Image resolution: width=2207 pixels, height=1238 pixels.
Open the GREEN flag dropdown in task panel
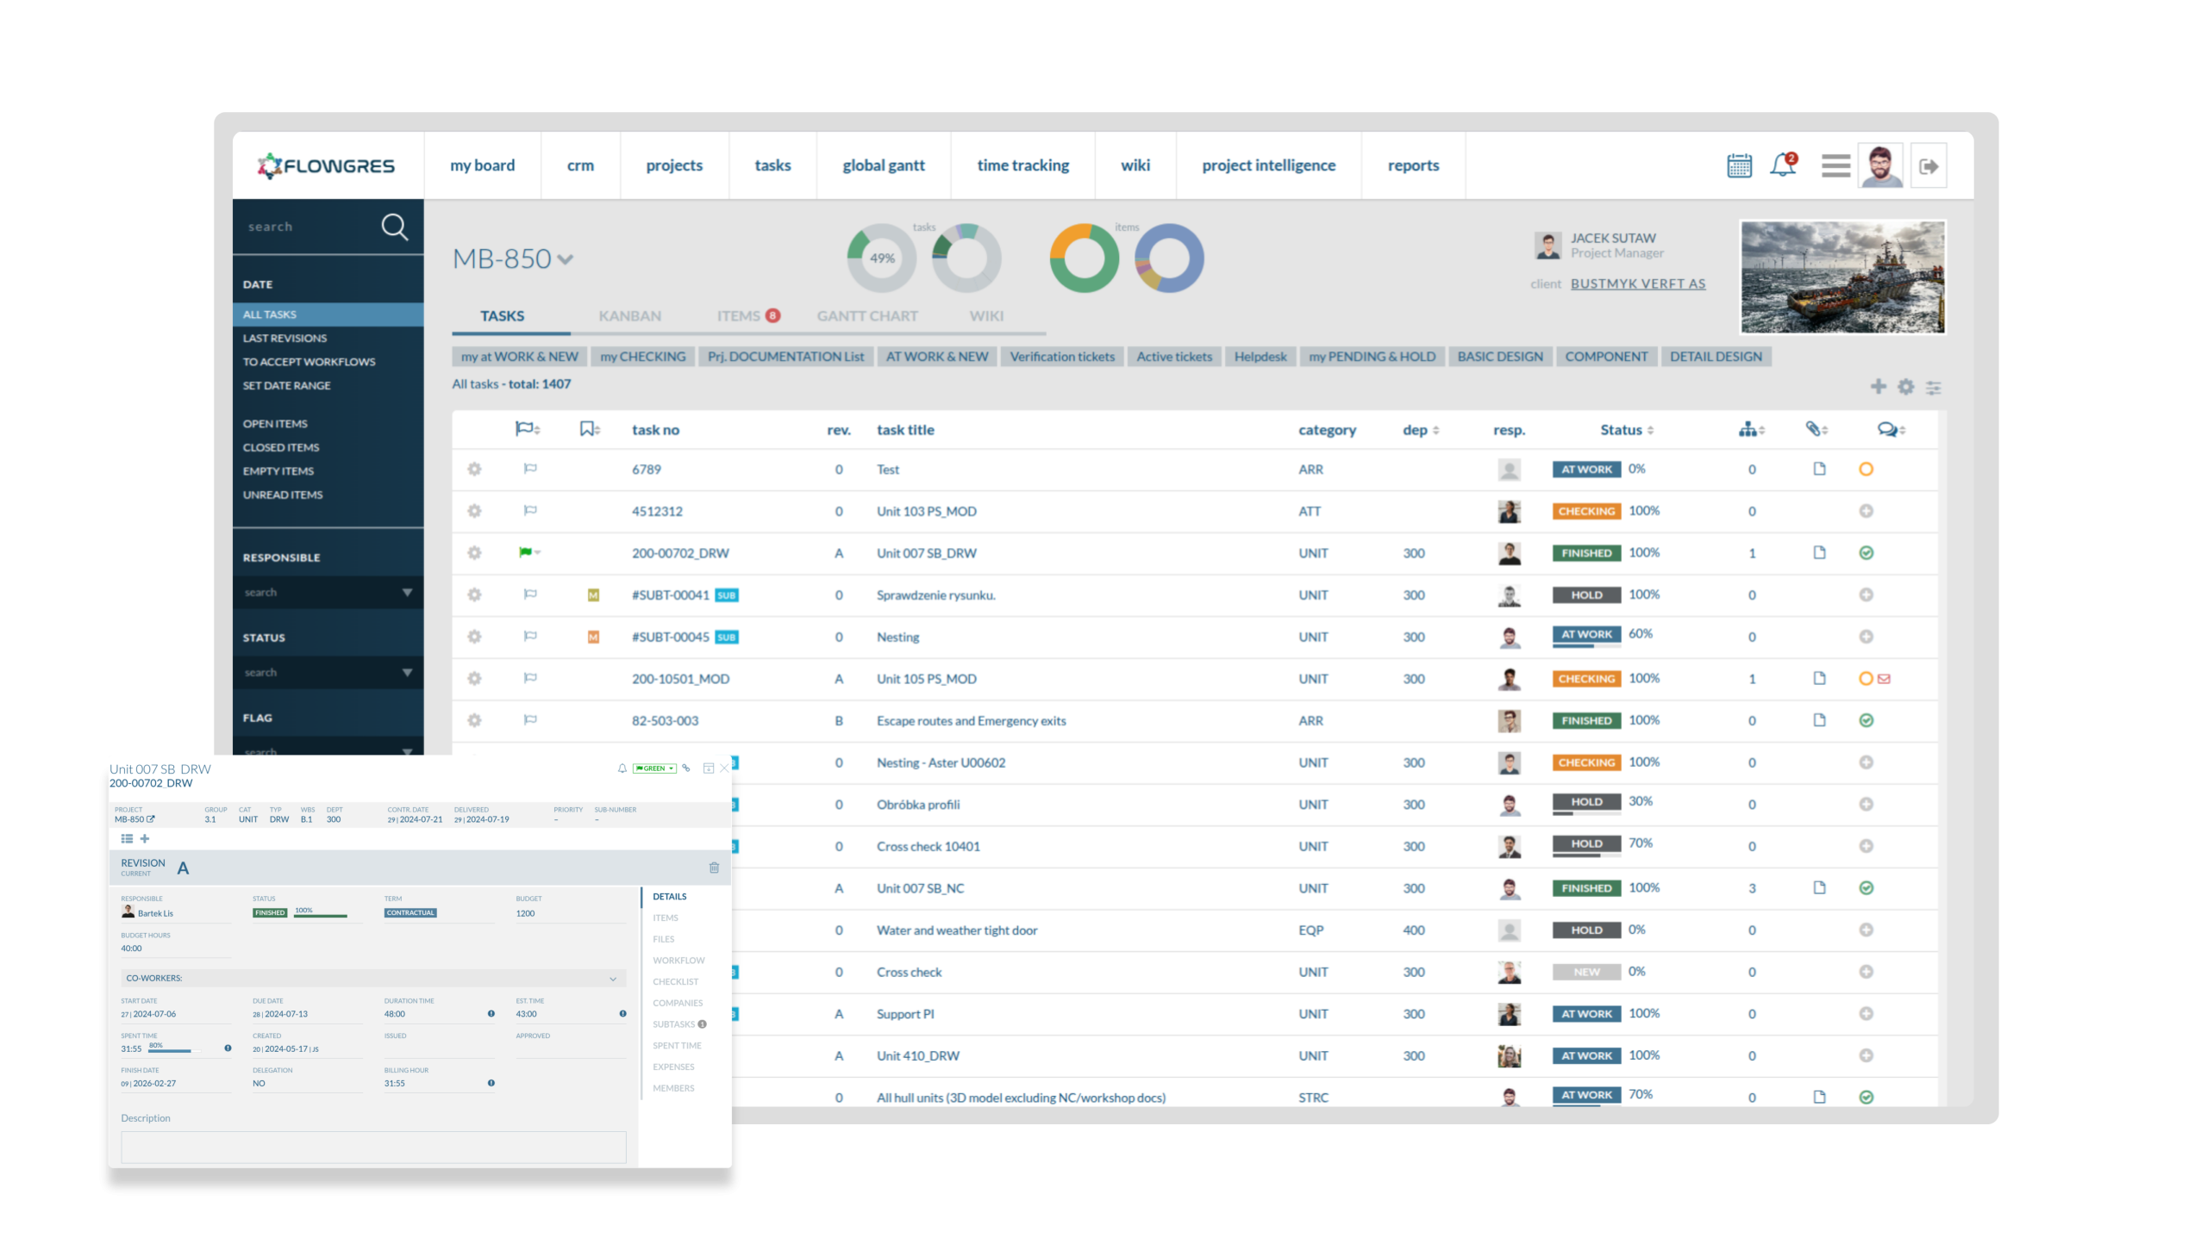pyautogui.click(x=654, y=768)
